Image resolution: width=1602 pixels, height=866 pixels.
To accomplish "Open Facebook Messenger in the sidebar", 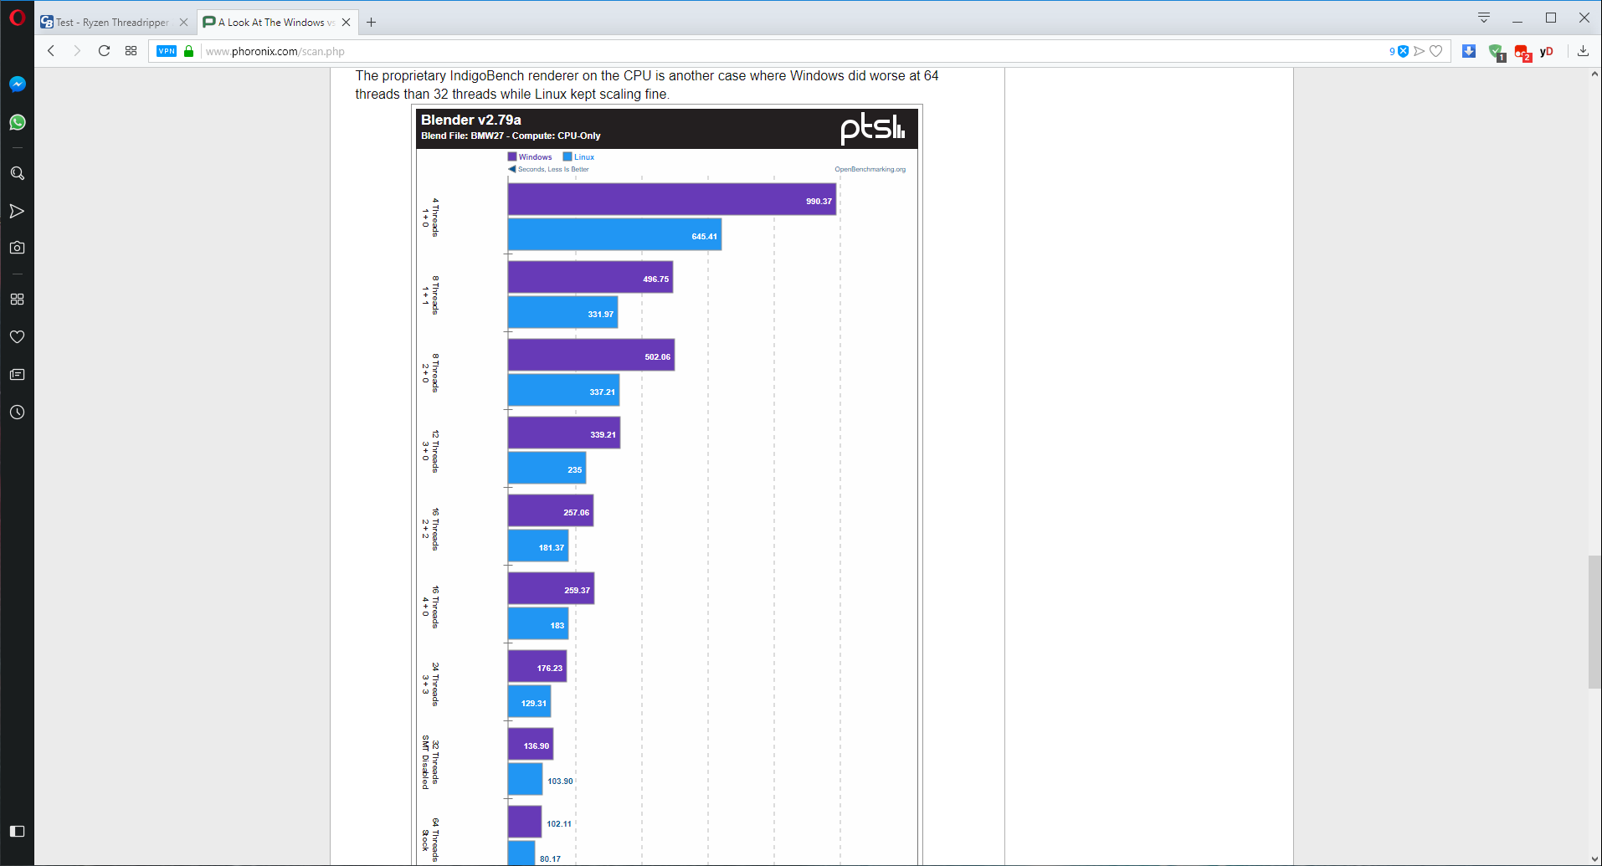I will tap(17, 85).
